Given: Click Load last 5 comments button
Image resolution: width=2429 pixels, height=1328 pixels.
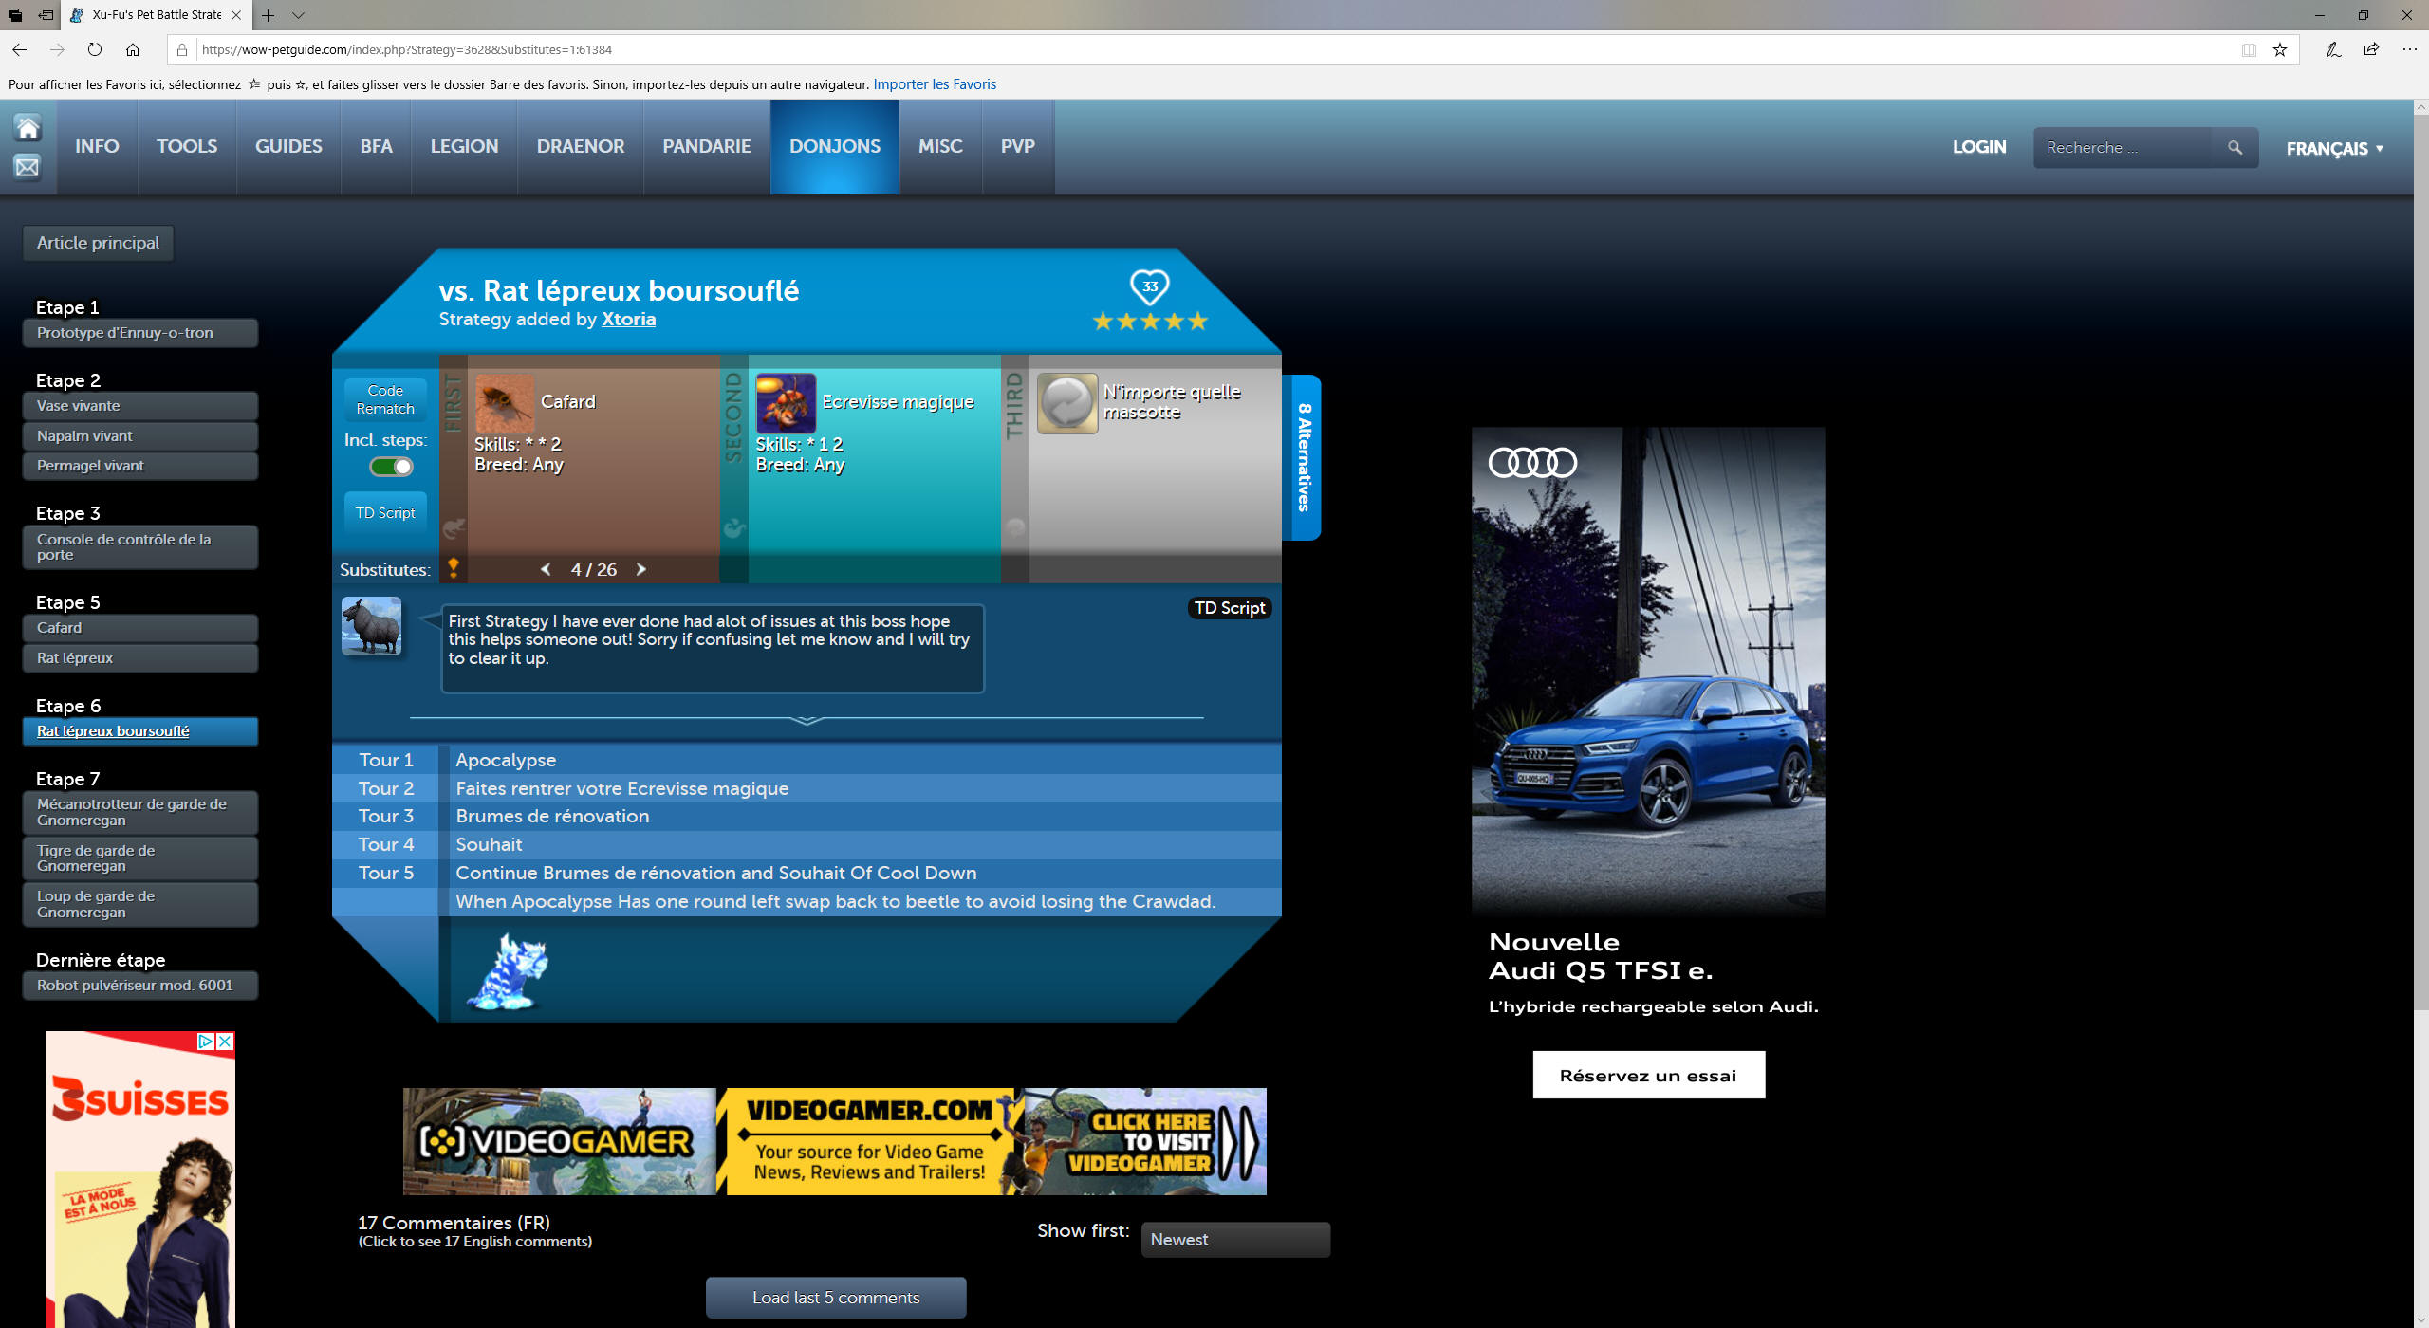Looking at the screenshot, I should pos(836,1298).
